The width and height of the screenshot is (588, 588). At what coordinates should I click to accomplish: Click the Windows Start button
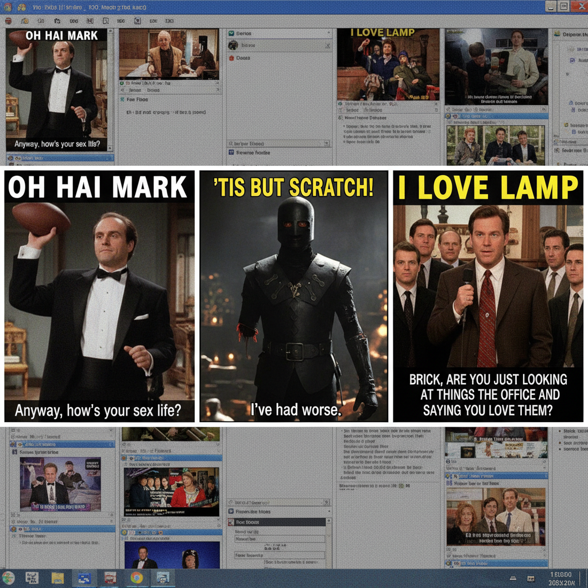[x=8, y=578]
